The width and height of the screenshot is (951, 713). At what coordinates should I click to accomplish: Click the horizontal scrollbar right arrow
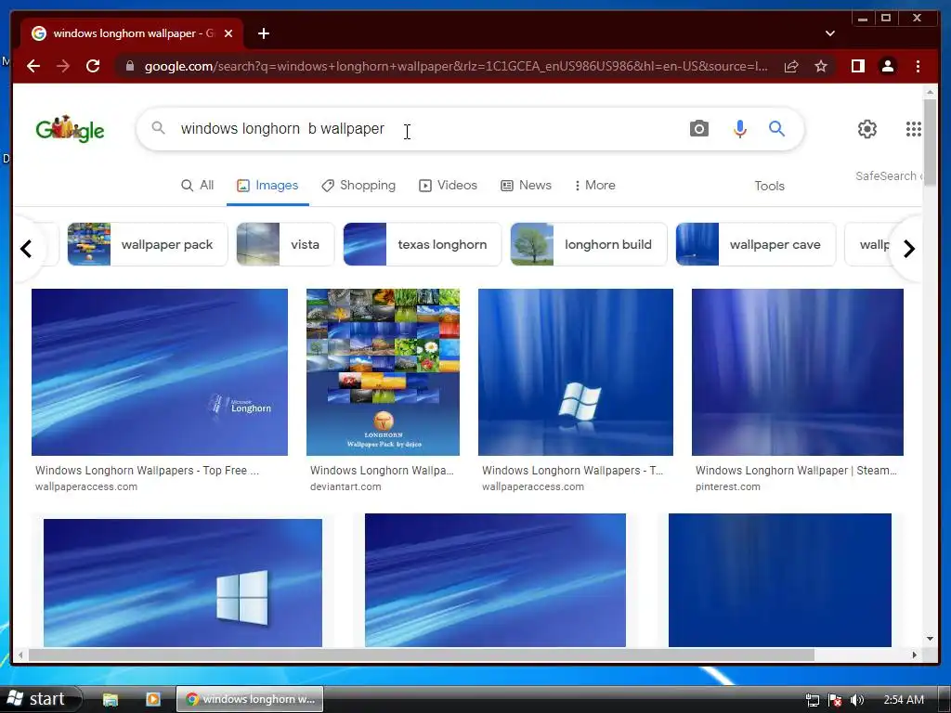point(915,655)
